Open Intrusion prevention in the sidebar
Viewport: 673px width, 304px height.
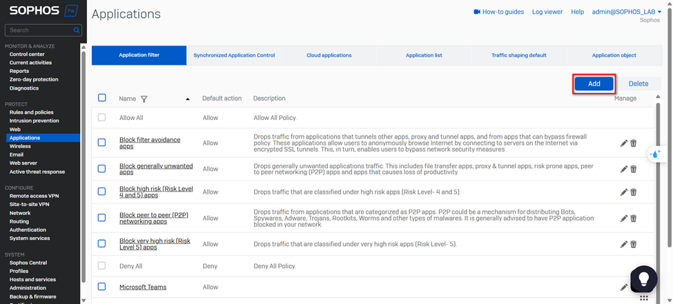pyautogui.click(x=34, y=121)
